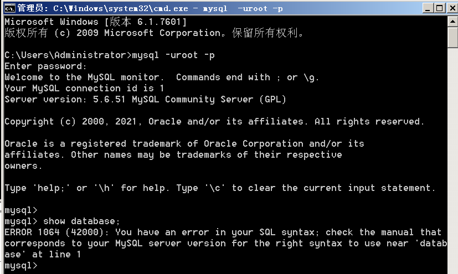The height and width of the screenshot is (274, 458).
Task: Click the "mysql -uroot -p" command after the path prompt
Action: (173, 55)
